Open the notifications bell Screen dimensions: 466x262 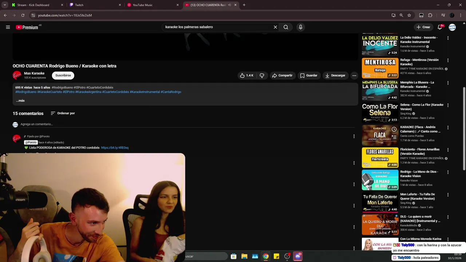(x=440, y=27)
